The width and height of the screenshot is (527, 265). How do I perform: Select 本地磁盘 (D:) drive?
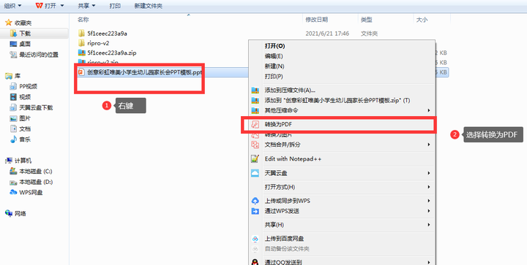point(35,182)
